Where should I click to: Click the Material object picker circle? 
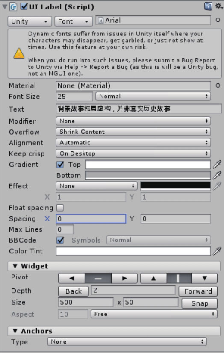tap(218, 85)
